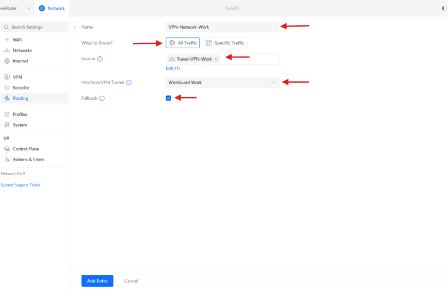Click the All Traffic globe icon
The width and height of the screenshot is (448, 296).
pos(172,43)
